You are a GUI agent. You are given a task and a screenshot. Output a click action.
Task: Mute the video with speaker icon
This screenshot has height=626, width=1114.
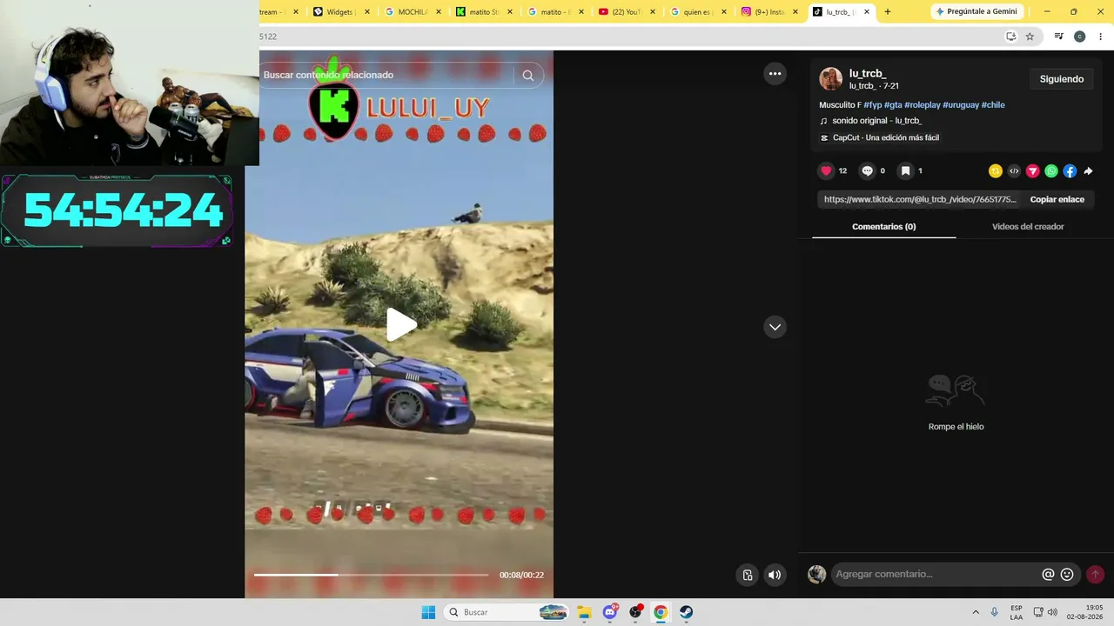tap(775, 575)
